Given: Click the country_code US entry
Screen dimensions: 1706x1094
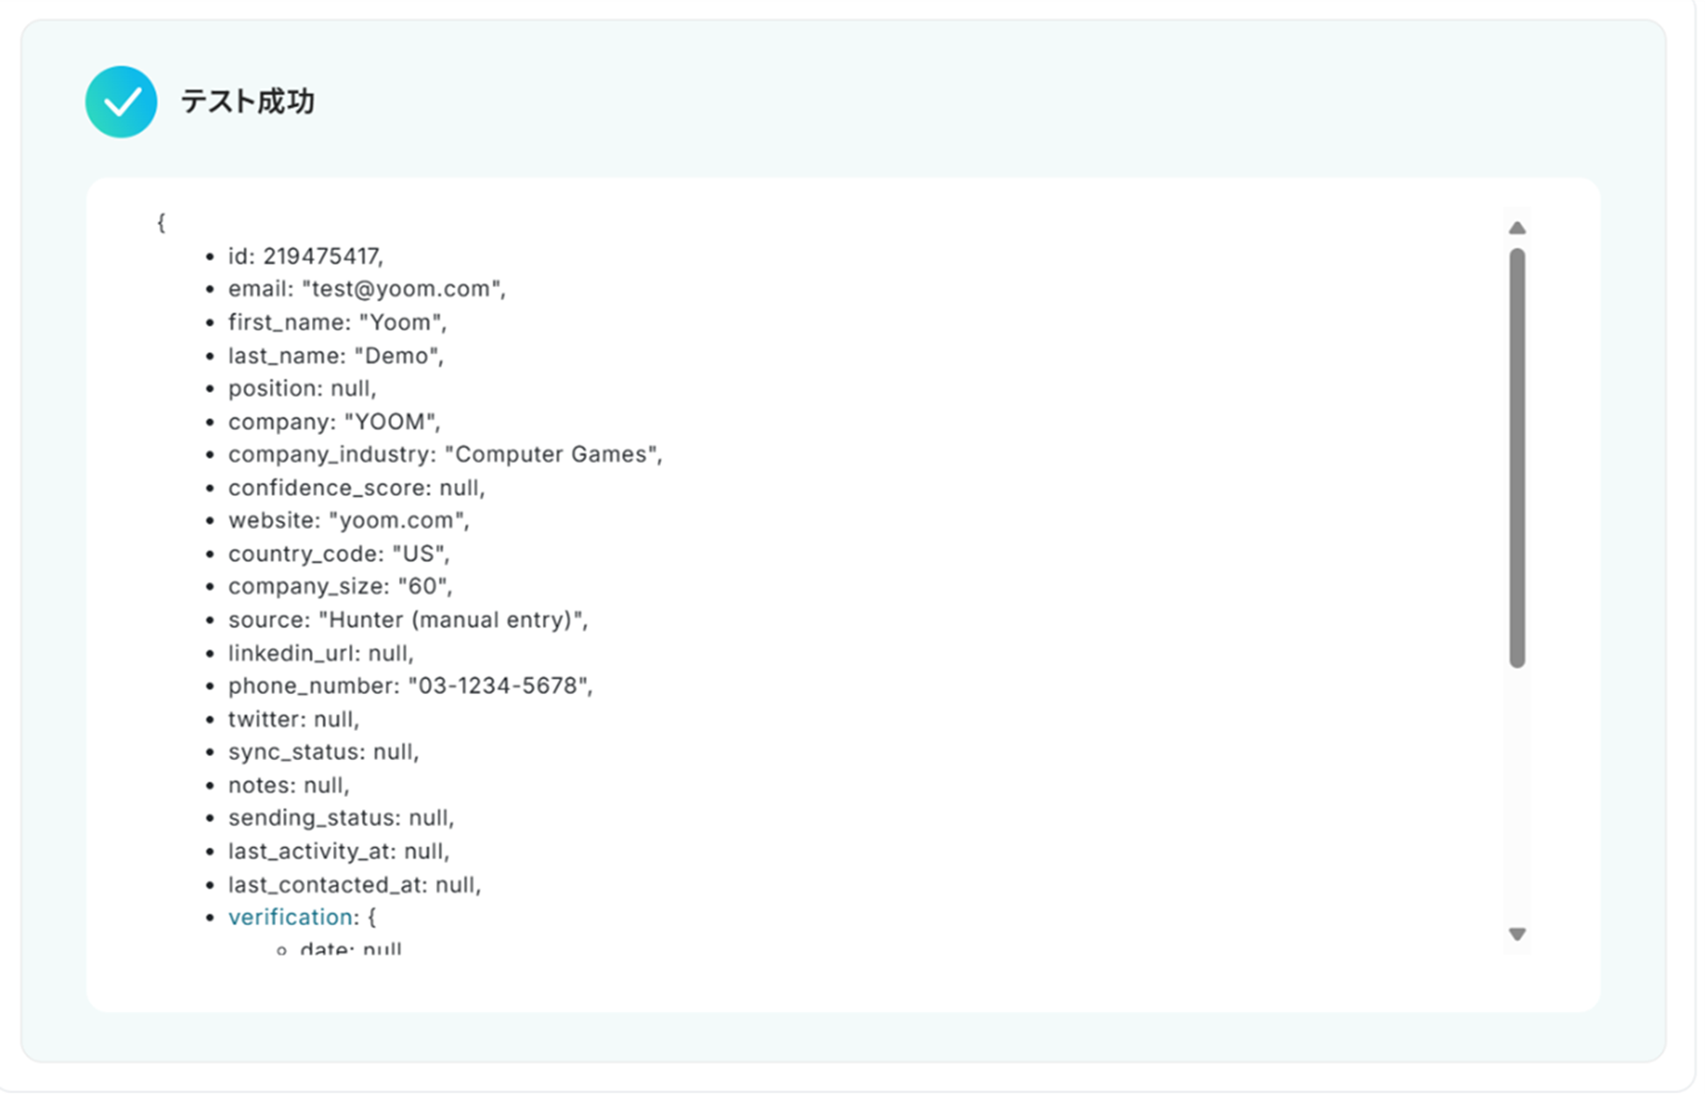Looking at the screenshot, I should tap(338, 554).
